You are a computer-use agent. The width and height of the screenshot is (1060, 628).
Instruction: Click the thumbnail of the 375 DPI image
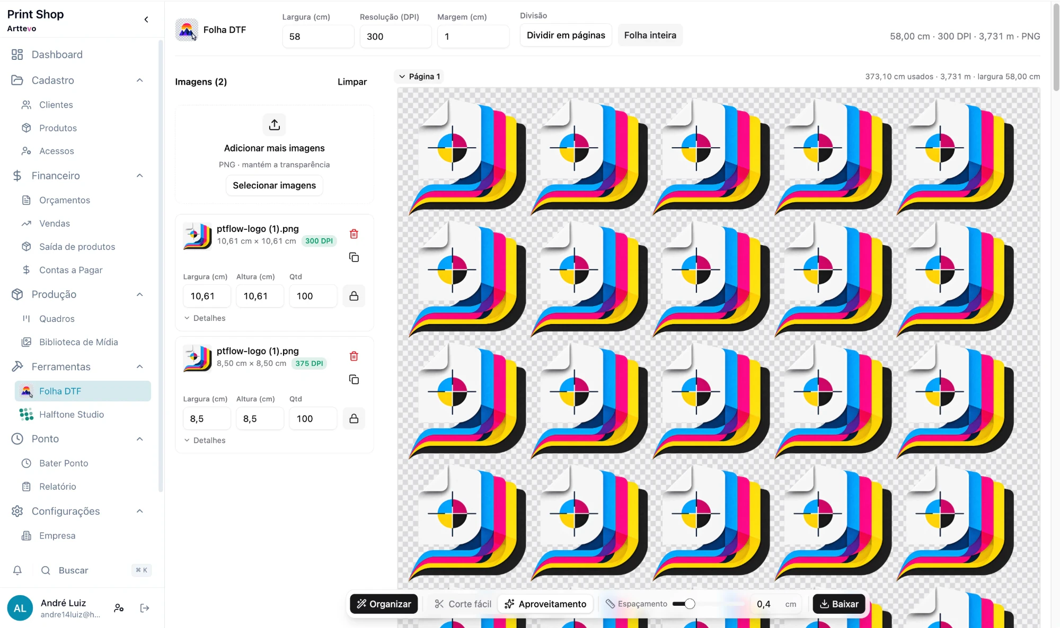click(x=197, y=358)
